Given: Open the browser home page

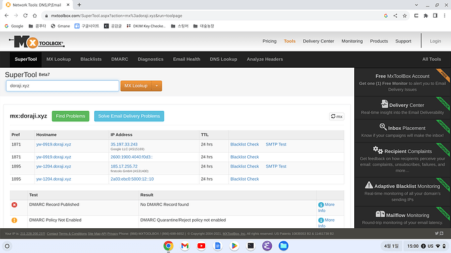Looking at the screenshot, I should coord(35,16).
